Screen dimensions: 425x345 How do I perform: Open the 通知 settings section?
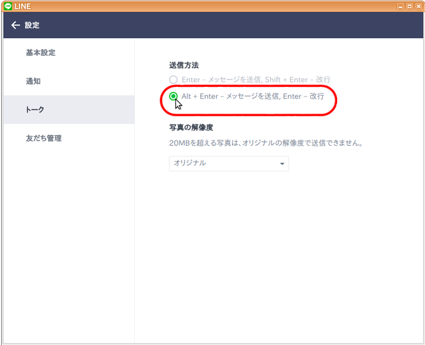tap(69, 81)
